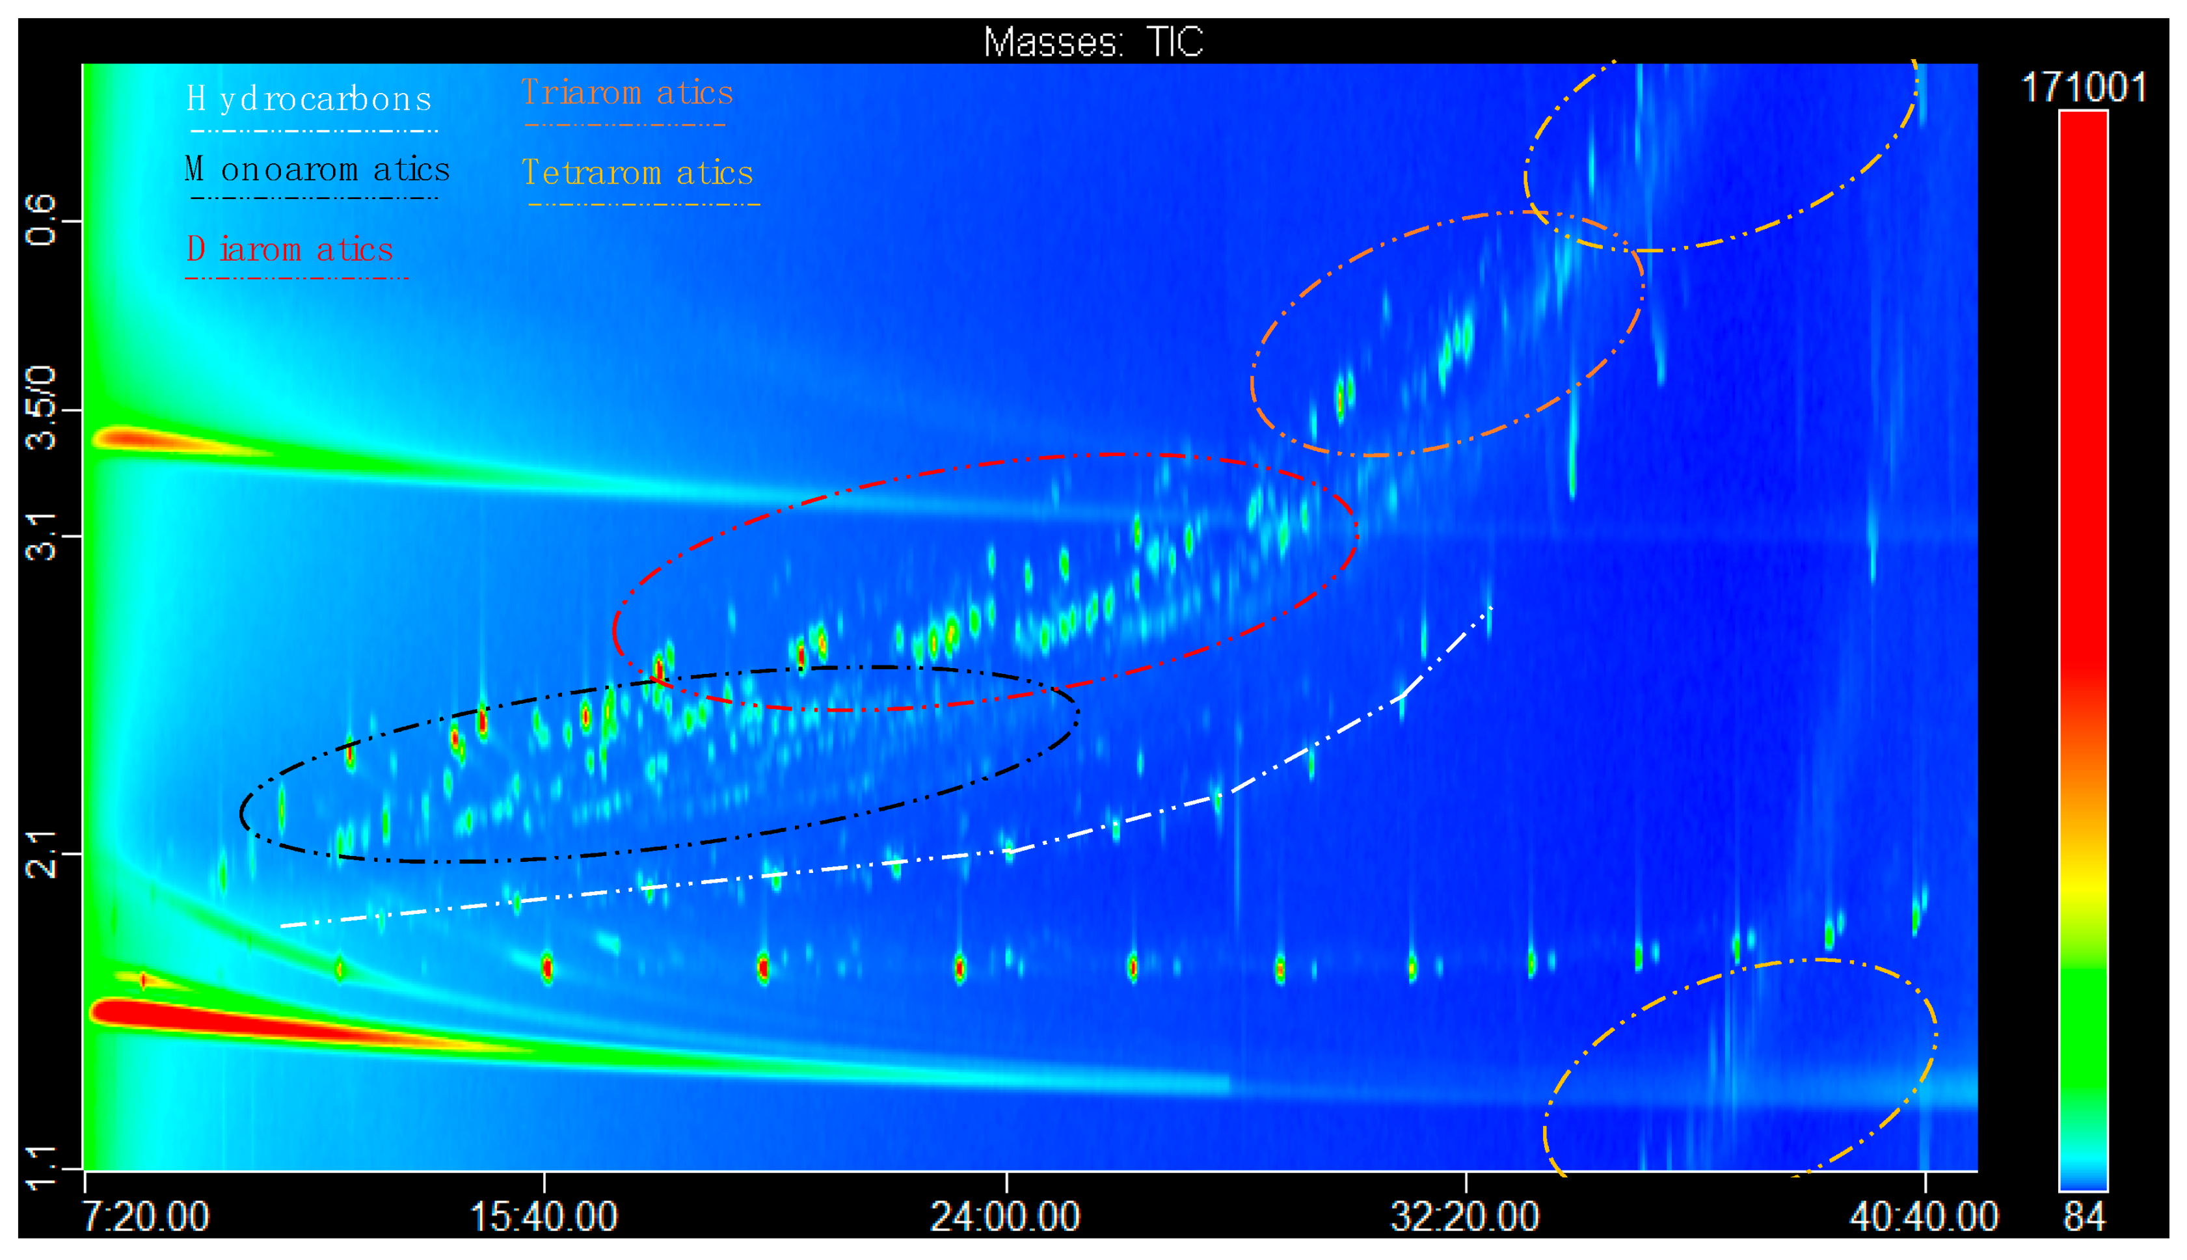Click the 40:40.00 x-axis tick label
2187x1260 pixels.
click(1924, 1216)
